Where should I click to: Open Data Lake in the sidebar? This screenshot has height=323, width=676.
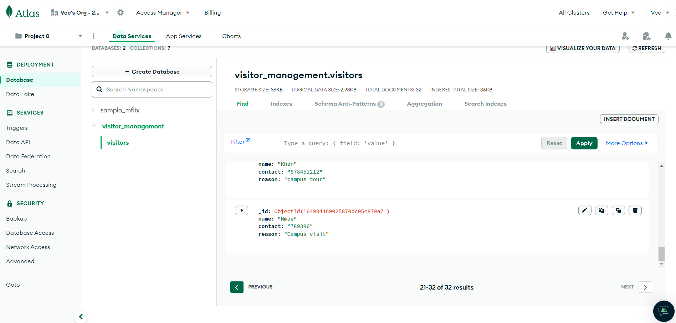(20, 94)
